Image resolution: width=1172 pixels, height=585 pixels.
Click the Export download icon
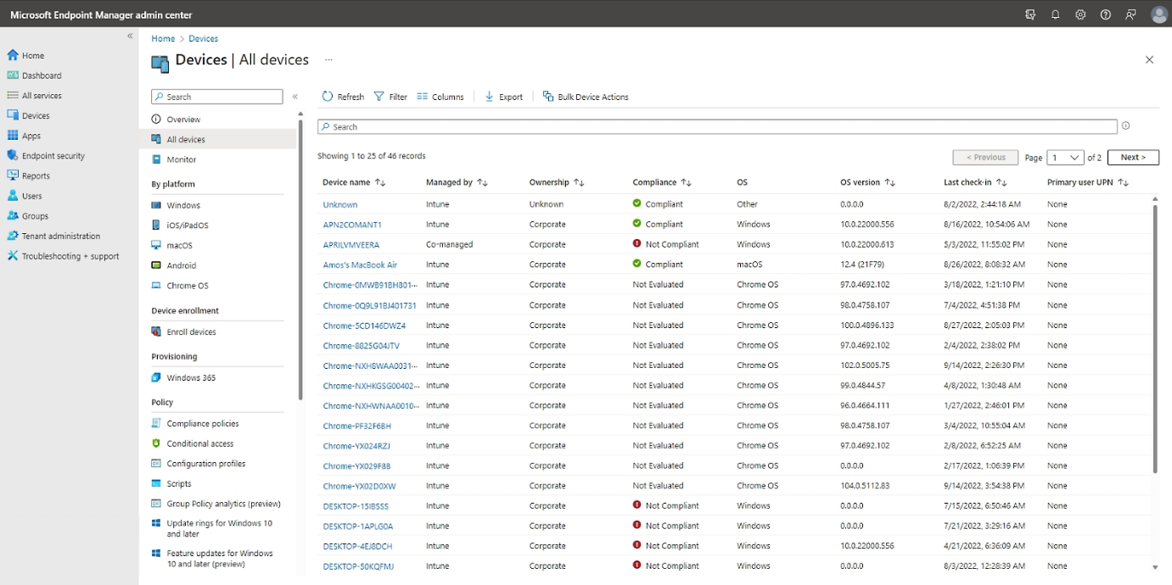click(490, 97)
